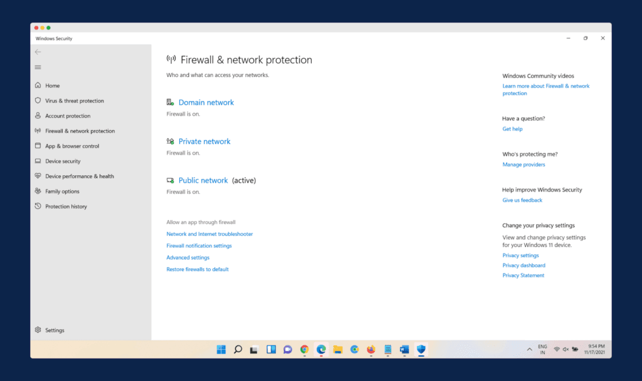Collapse the hamburger navigation menu
Screen dimensions: 642x381
coord(38,67)
